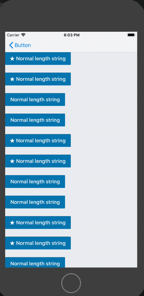Go back via the blue Button label
The image size is (144, 296).
[x=23, y=45]
